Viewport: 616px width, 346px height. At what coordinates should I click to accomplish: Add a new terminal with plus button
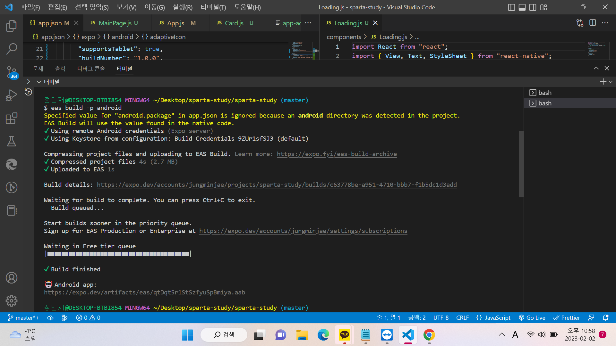(x=603, y=82)
